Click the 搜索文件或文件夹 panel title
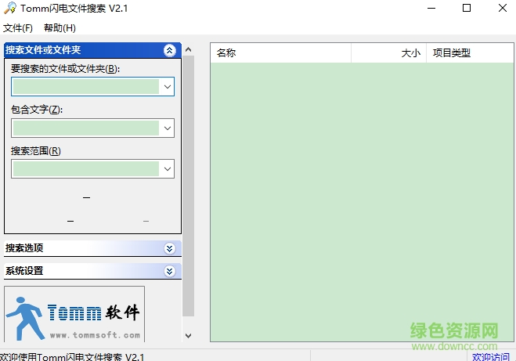 pyautogui.click(x=43, y=50)
